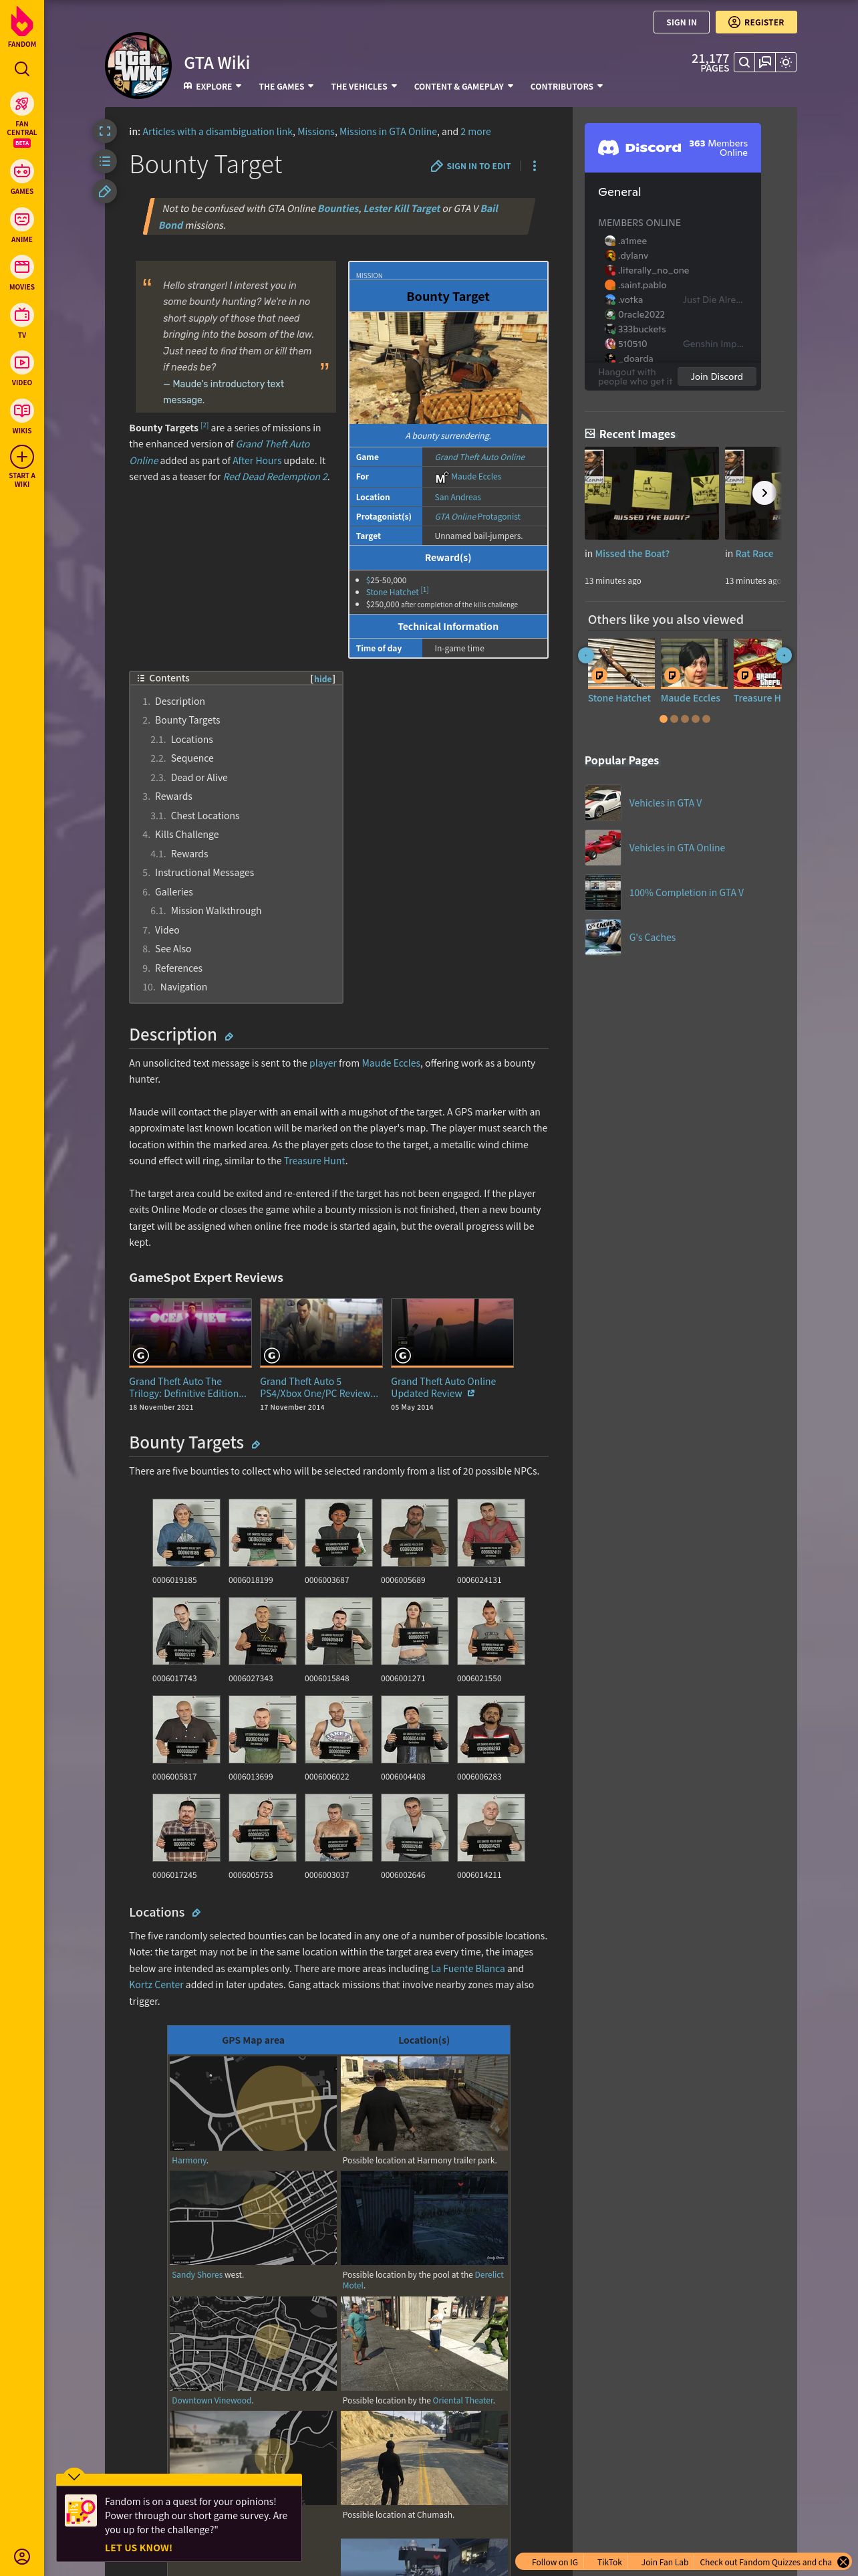
Task: Open Vehicles in GTA V popular page
Action: click(666, 803)
